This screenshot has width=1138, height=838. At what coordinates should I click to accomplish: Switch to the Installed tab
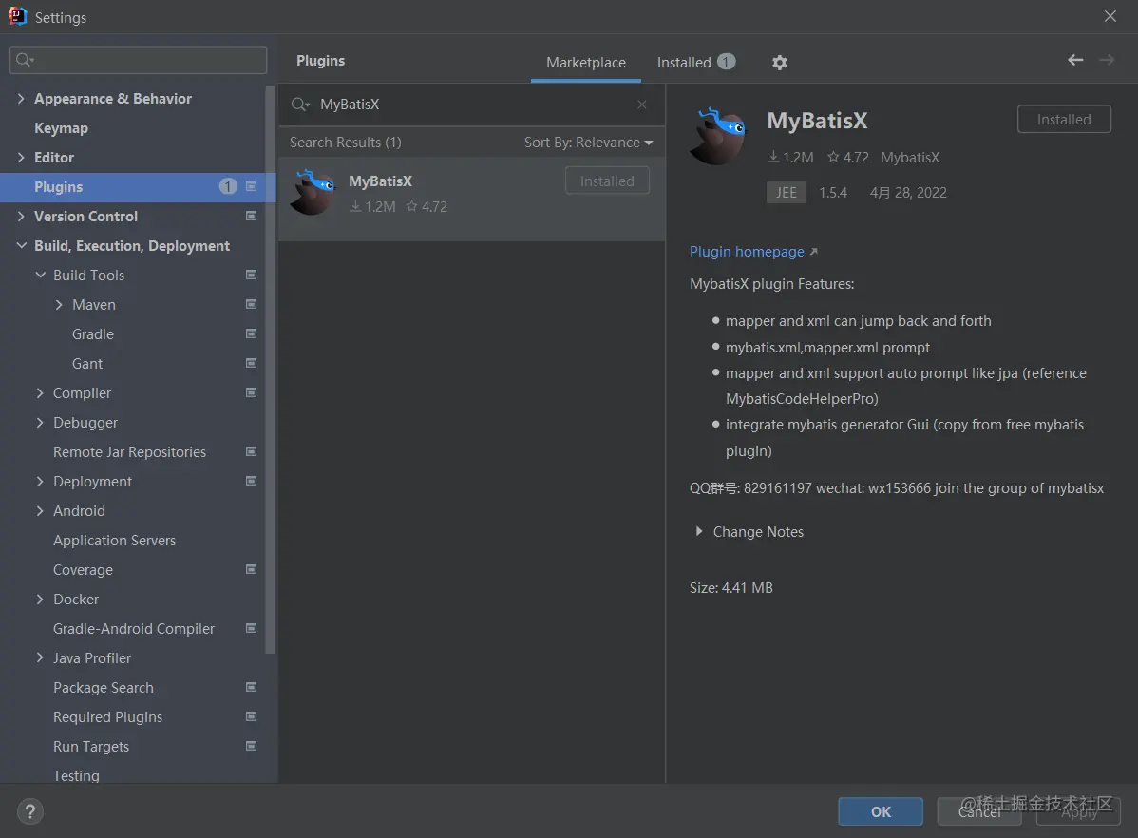click(x=695, y=63)
